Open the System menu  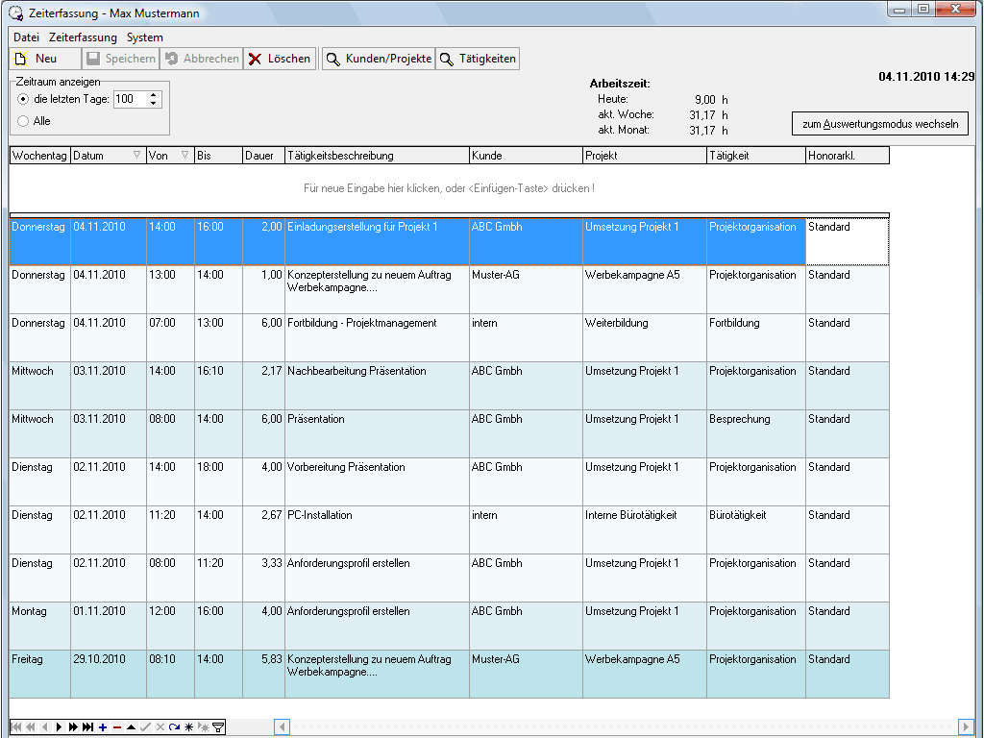[x=144, y=37]
